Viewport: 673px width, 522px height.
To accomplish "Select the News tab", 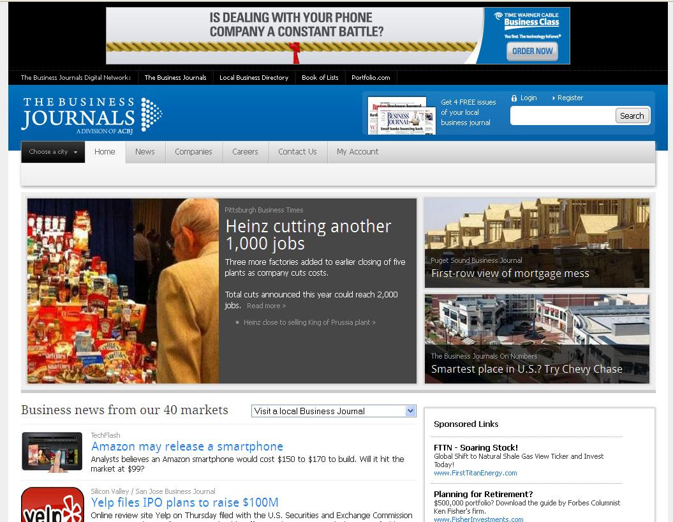I will pyautogui.click(x=145, y=152).
